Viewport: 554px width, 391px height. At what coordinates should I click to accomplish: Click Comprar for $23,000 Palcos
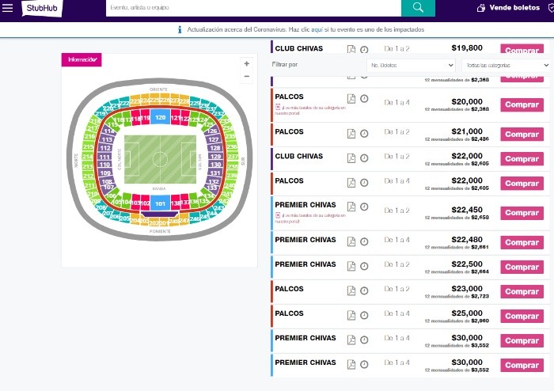pyautogui.click(x=522, y=292)
